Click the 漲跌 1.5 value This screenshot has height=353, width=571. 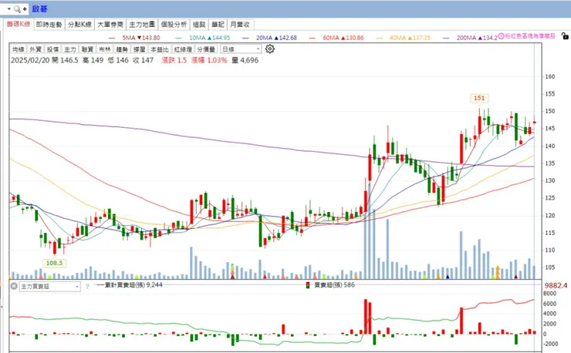[174, 60]
